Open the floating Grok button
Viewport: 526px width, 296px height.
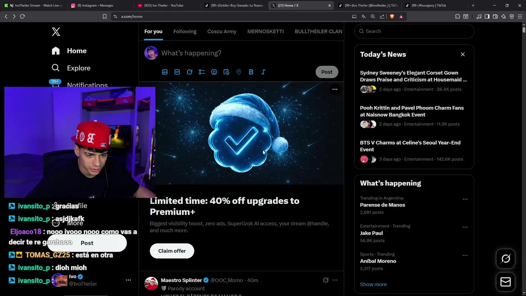tap(505, 259)
